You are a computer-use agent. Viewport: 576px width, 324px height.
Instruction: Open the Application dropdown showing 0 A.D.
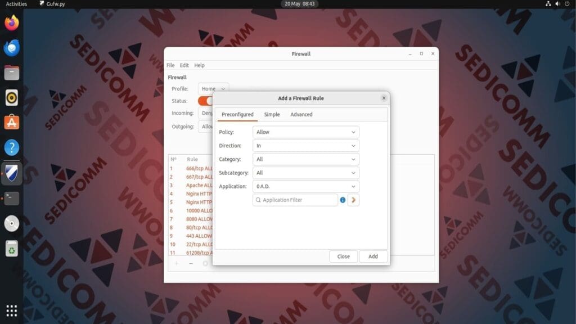coord(305,186)
